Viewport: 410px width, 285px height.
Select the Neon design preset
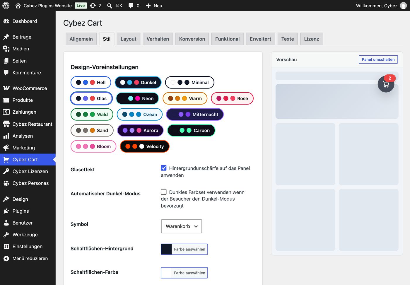click(137, 98)
